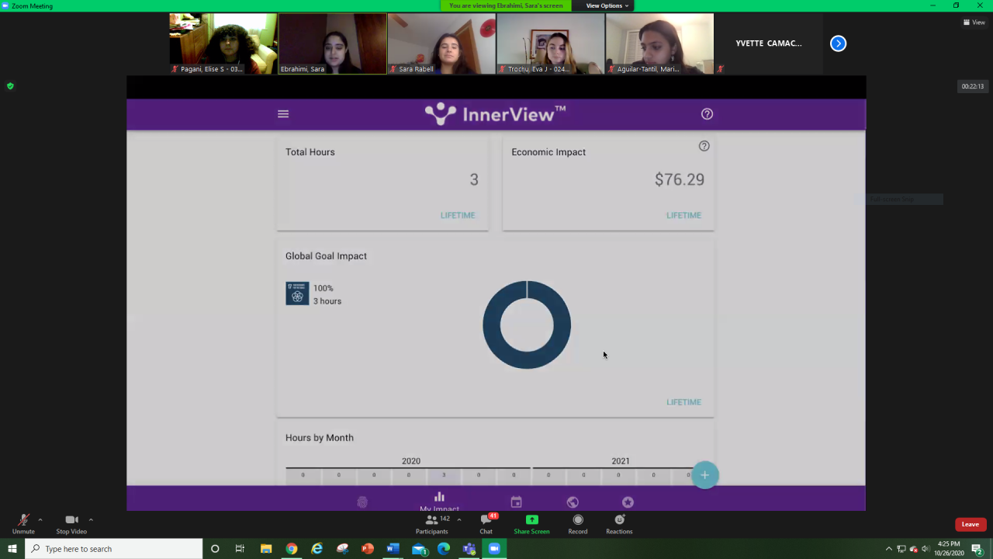993x559 pixels.
Task: Expand arrow next to Participants
Action: pyautogui.click(x=459, y=519)
